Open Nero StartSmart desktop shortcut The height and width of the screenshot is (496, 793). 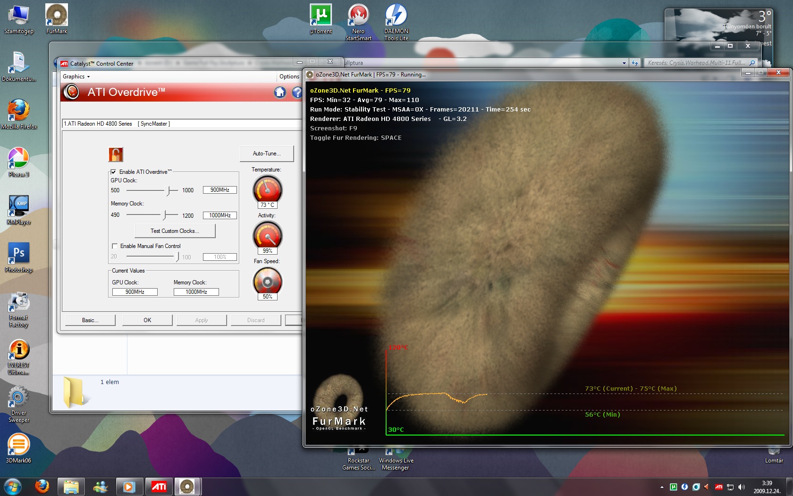[x=358, y=22]
